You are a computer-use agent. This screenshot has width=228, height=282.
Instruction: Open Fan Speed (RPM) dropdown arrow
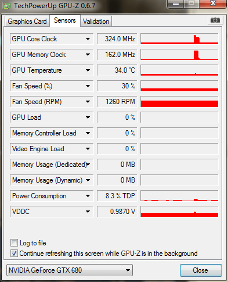click(88, 102)
